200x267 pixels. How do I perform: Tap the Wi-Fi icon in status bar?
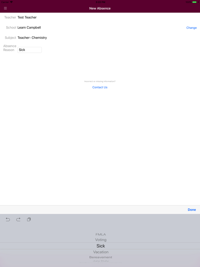click(x=11, y=2)
